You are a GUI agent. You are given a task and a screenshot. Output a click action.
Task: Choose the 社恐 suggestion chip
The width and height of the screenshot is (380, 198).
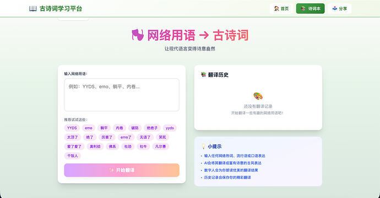point(128,146)
